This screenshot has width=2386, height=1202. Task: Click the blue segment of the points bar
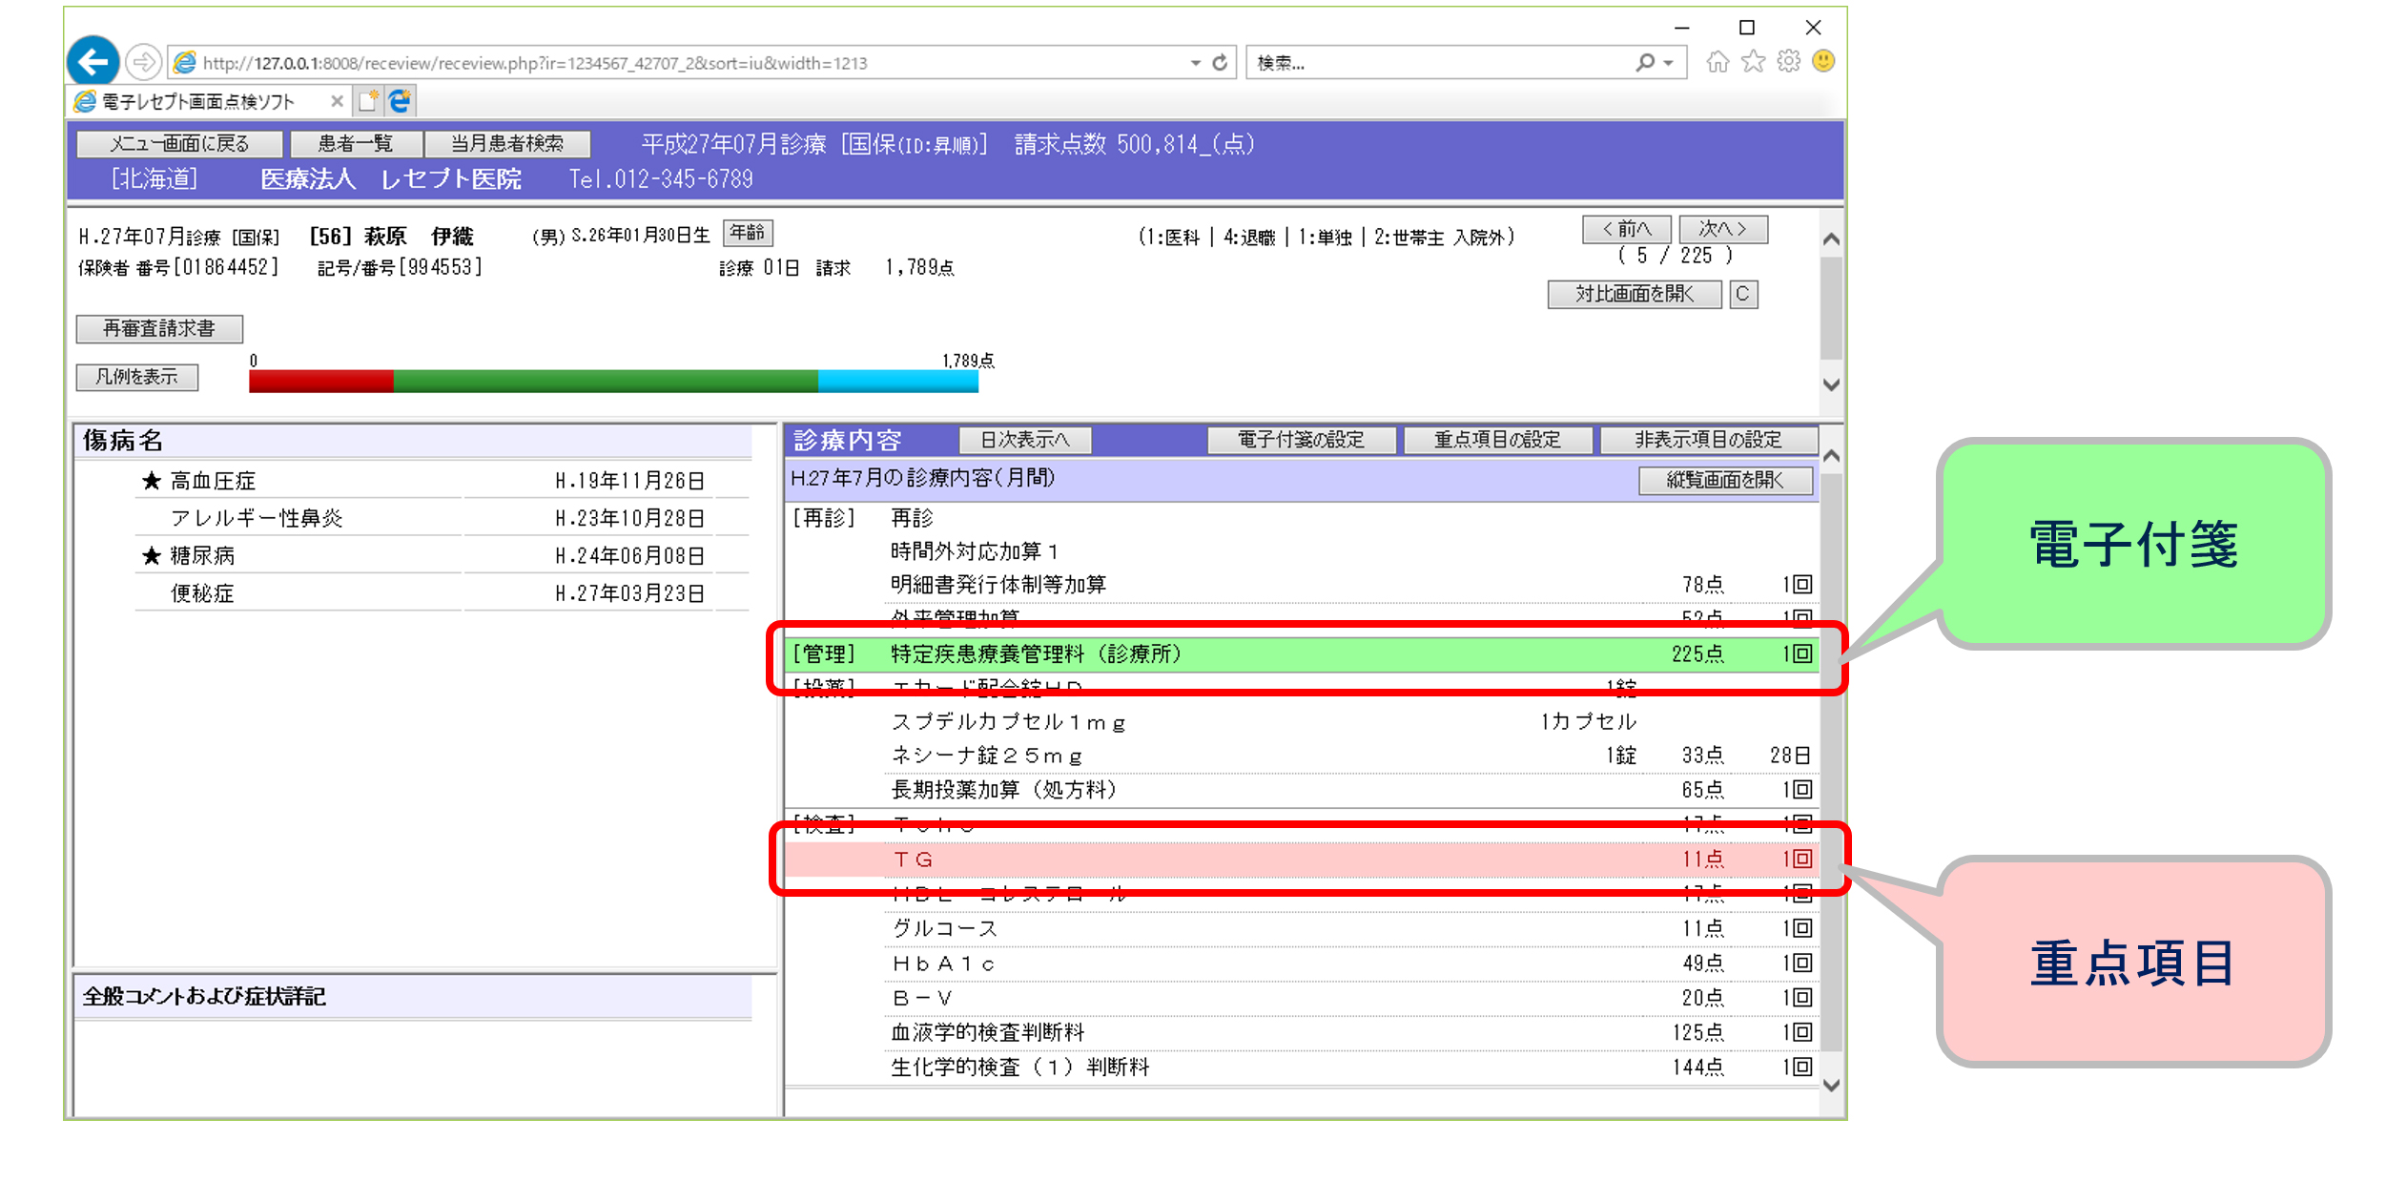click(898, 382)
